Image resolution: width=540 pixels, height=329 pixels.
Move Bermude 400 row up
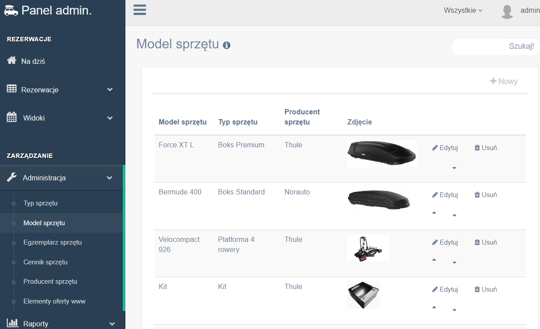click(x=434, y=213)
